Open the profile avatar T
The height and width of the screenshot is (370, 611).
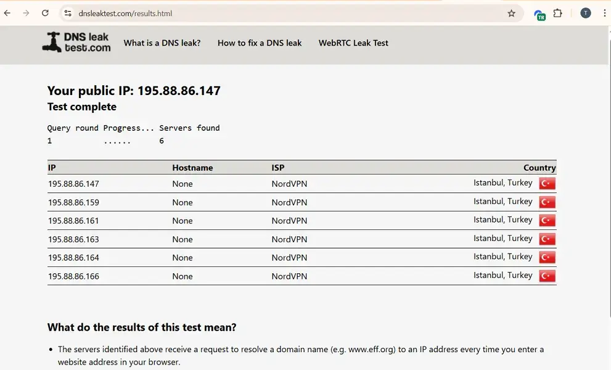pos(585,13)
